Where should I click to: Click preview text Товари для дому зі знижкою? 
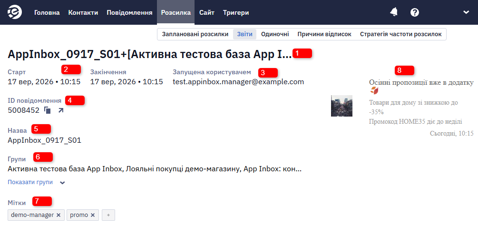pyautogui.click(x=413, y=107)
